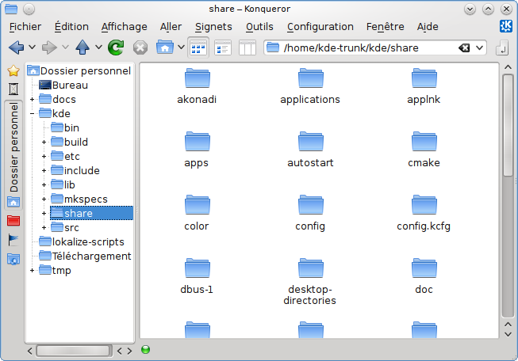Click the path field in location bar

pyautogui.click(x=365, y=47)
